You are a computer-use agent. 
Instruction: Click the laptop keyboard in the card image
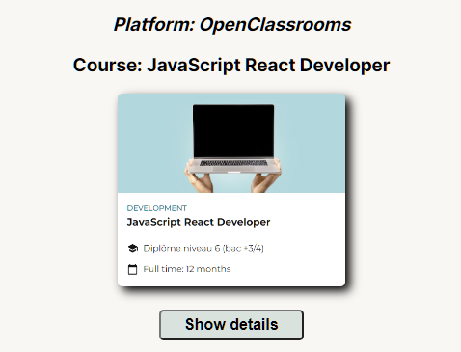point(233,163)
